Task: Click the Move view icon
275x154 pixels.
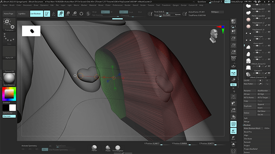Action: tap(233, 103)
